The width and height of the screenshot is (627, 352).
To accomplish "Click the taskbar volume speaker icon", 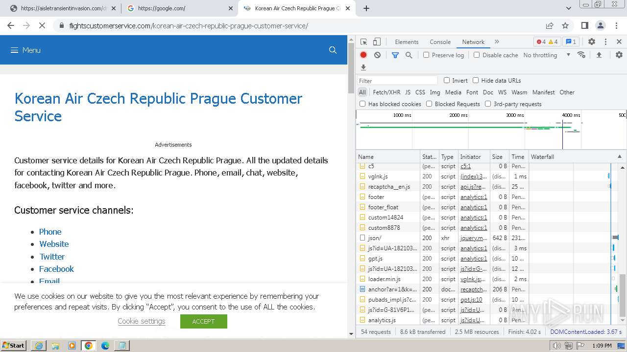I will coord(557,346).
